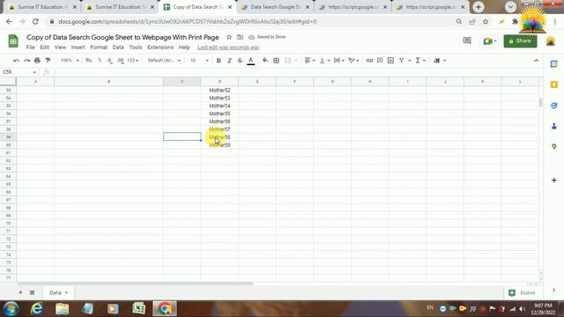Select cell containing Mother53
This screenshot has width=564, height=317.
coord(219,98)
